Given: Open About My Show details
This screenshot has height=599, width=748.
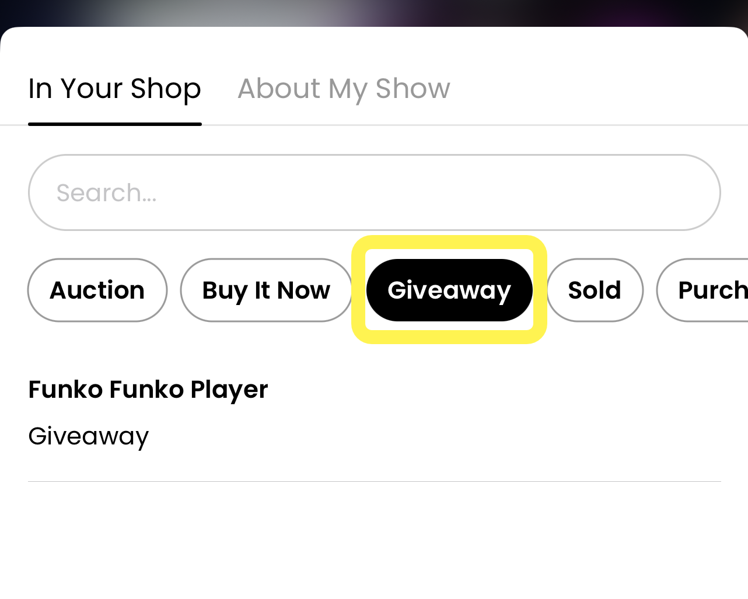Looking at the screenshot, I should [x=344, y=89].
